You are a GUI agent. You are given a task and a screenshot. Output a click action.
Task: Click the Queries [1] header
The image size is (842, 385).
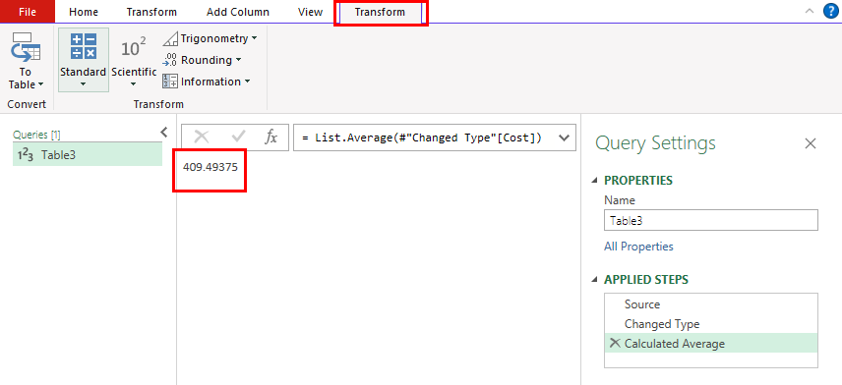coord(36,135)
